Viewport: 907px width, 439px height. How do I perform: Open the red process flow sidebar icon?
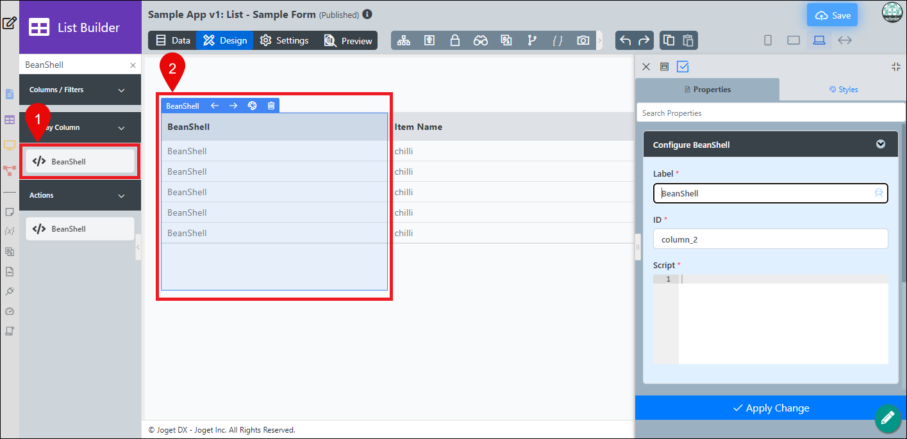click(9, 171)
